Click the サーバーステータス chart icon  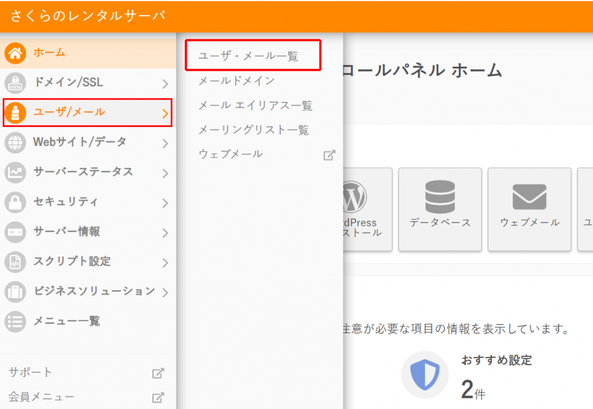(x=15, y=172)
